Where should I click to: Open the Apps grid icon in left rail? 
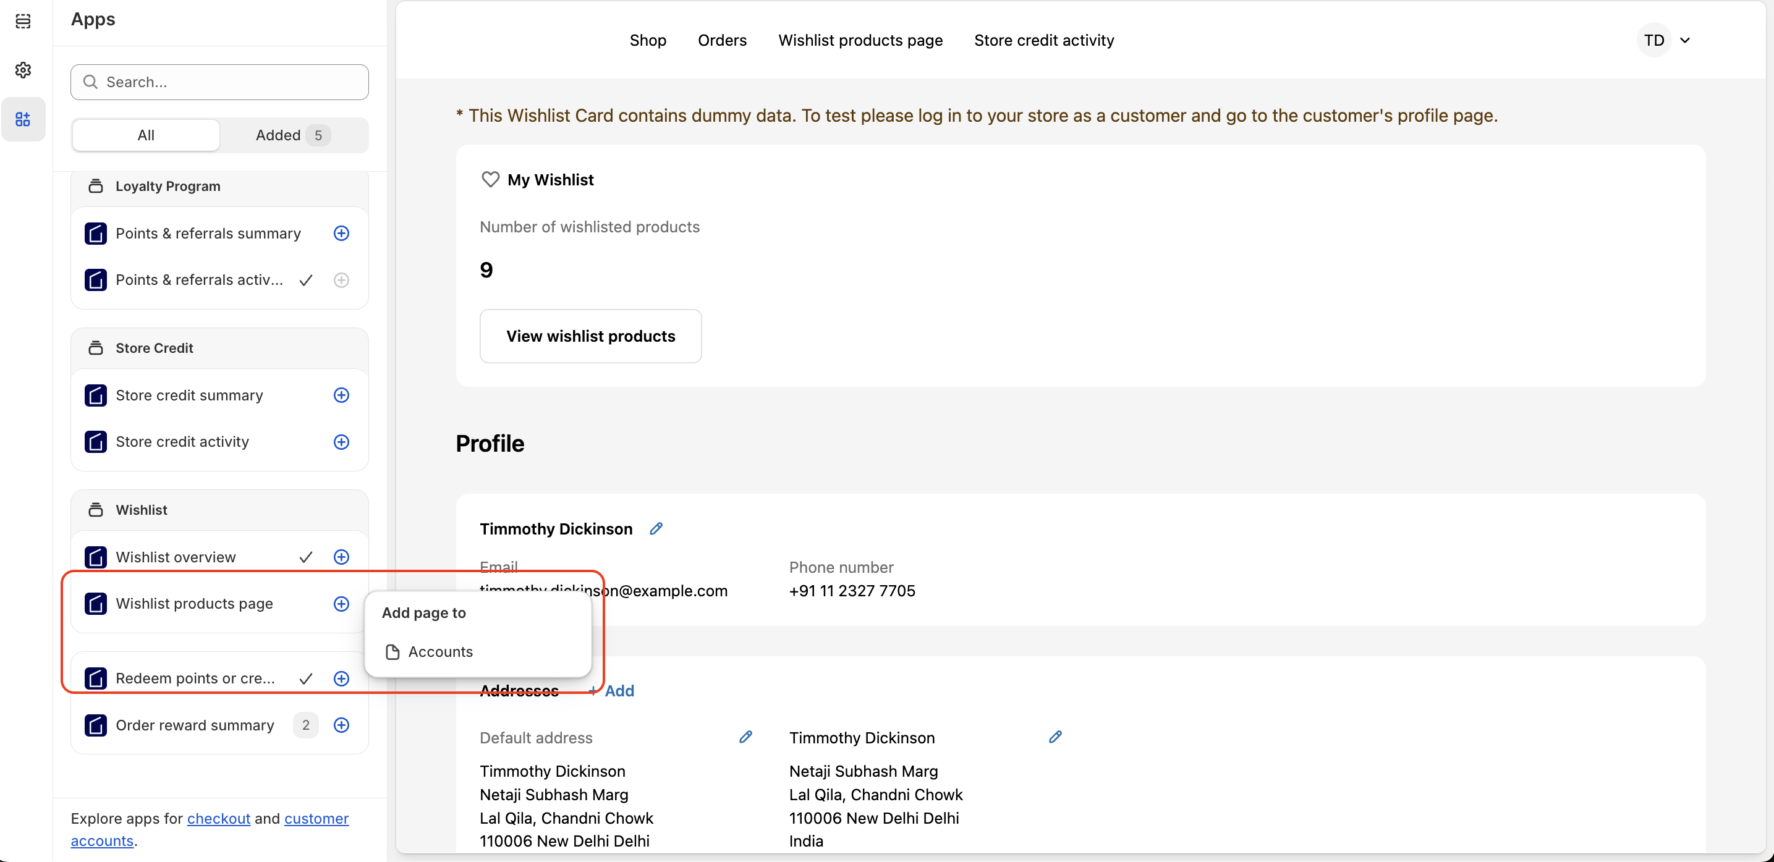tap(23, 119)
